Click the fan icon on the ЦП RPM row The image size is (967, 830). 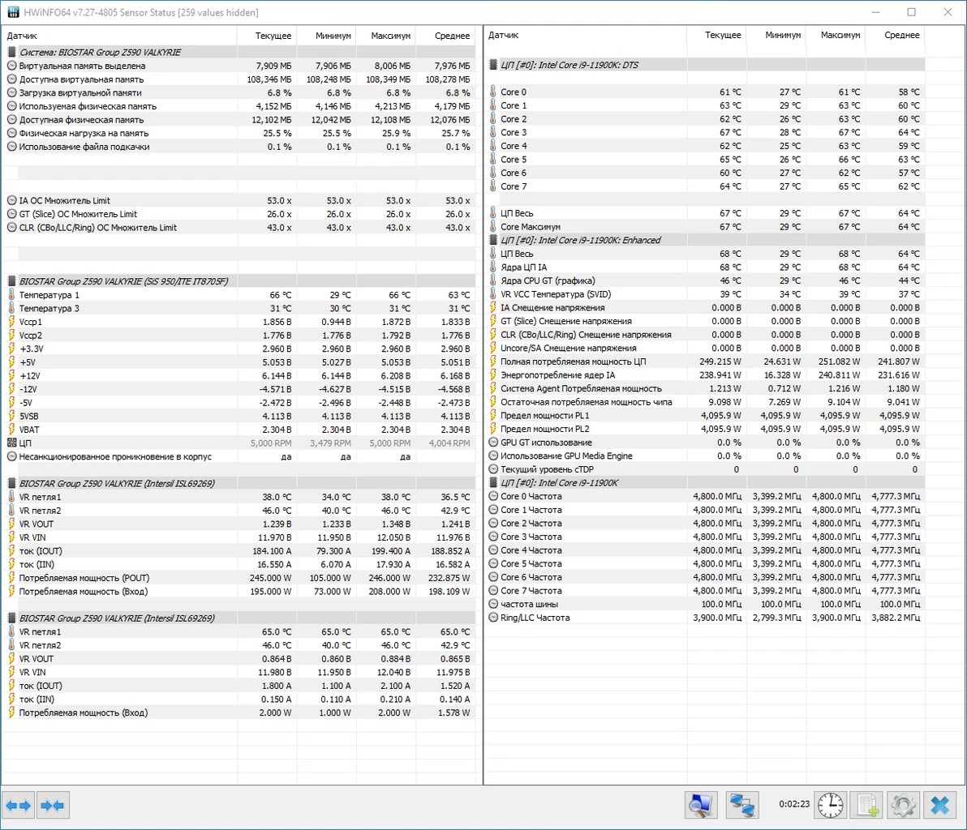click(11, 443)
